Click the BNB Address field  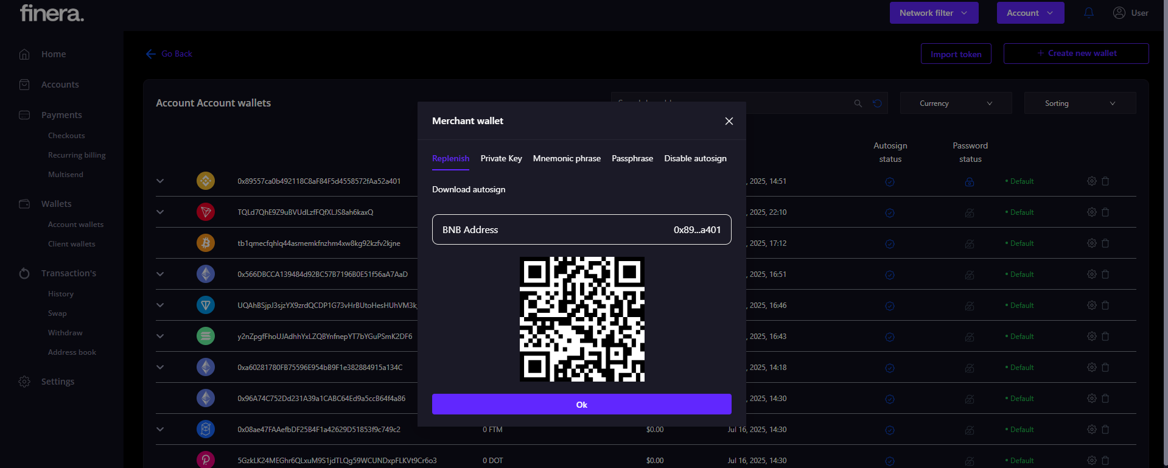point(581,229)
